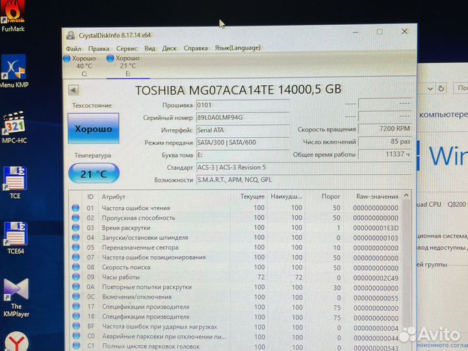Image resolution: width=468 pixels, height=351 pixels.
Task: Select row Частота ошибок позиционирования
Action: point(236,257)
